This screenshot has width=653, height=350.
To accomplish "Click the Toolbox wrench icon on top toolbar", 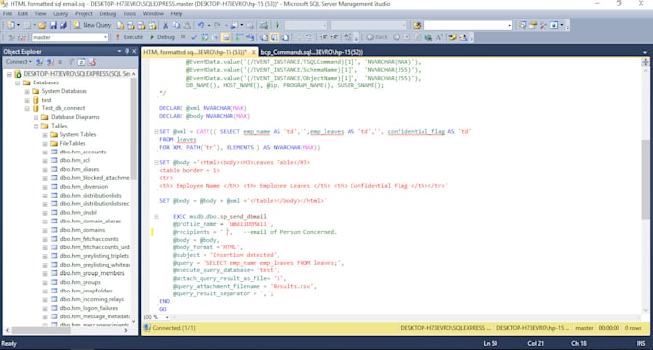I will [544, 25].
